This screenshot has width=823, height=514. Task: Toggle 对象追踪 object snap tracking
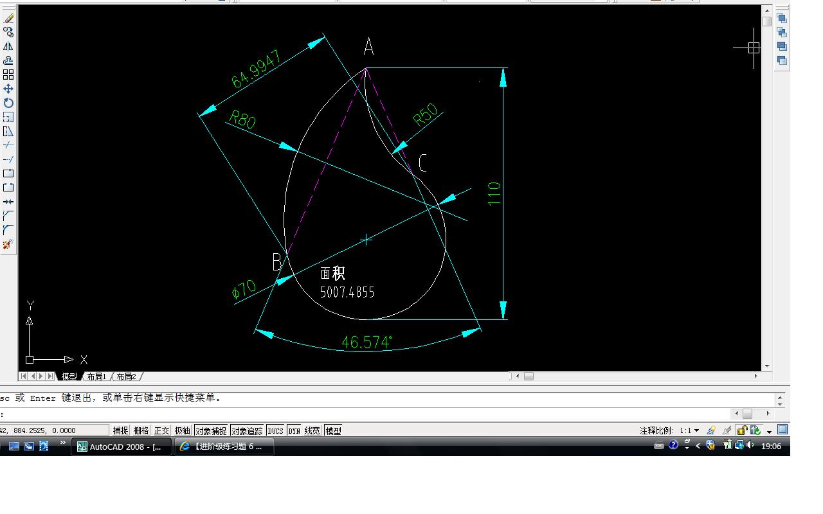(248, 430)
